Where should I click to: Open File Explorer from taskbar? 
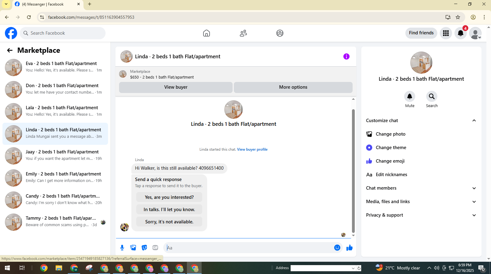(x=59, y=268)
